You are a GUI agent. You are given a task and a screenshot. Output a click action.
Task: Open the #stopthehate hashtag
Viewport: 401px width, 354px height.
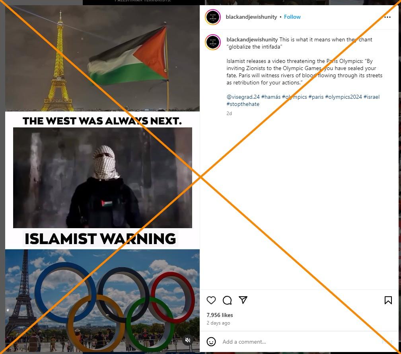pos(243,104)
